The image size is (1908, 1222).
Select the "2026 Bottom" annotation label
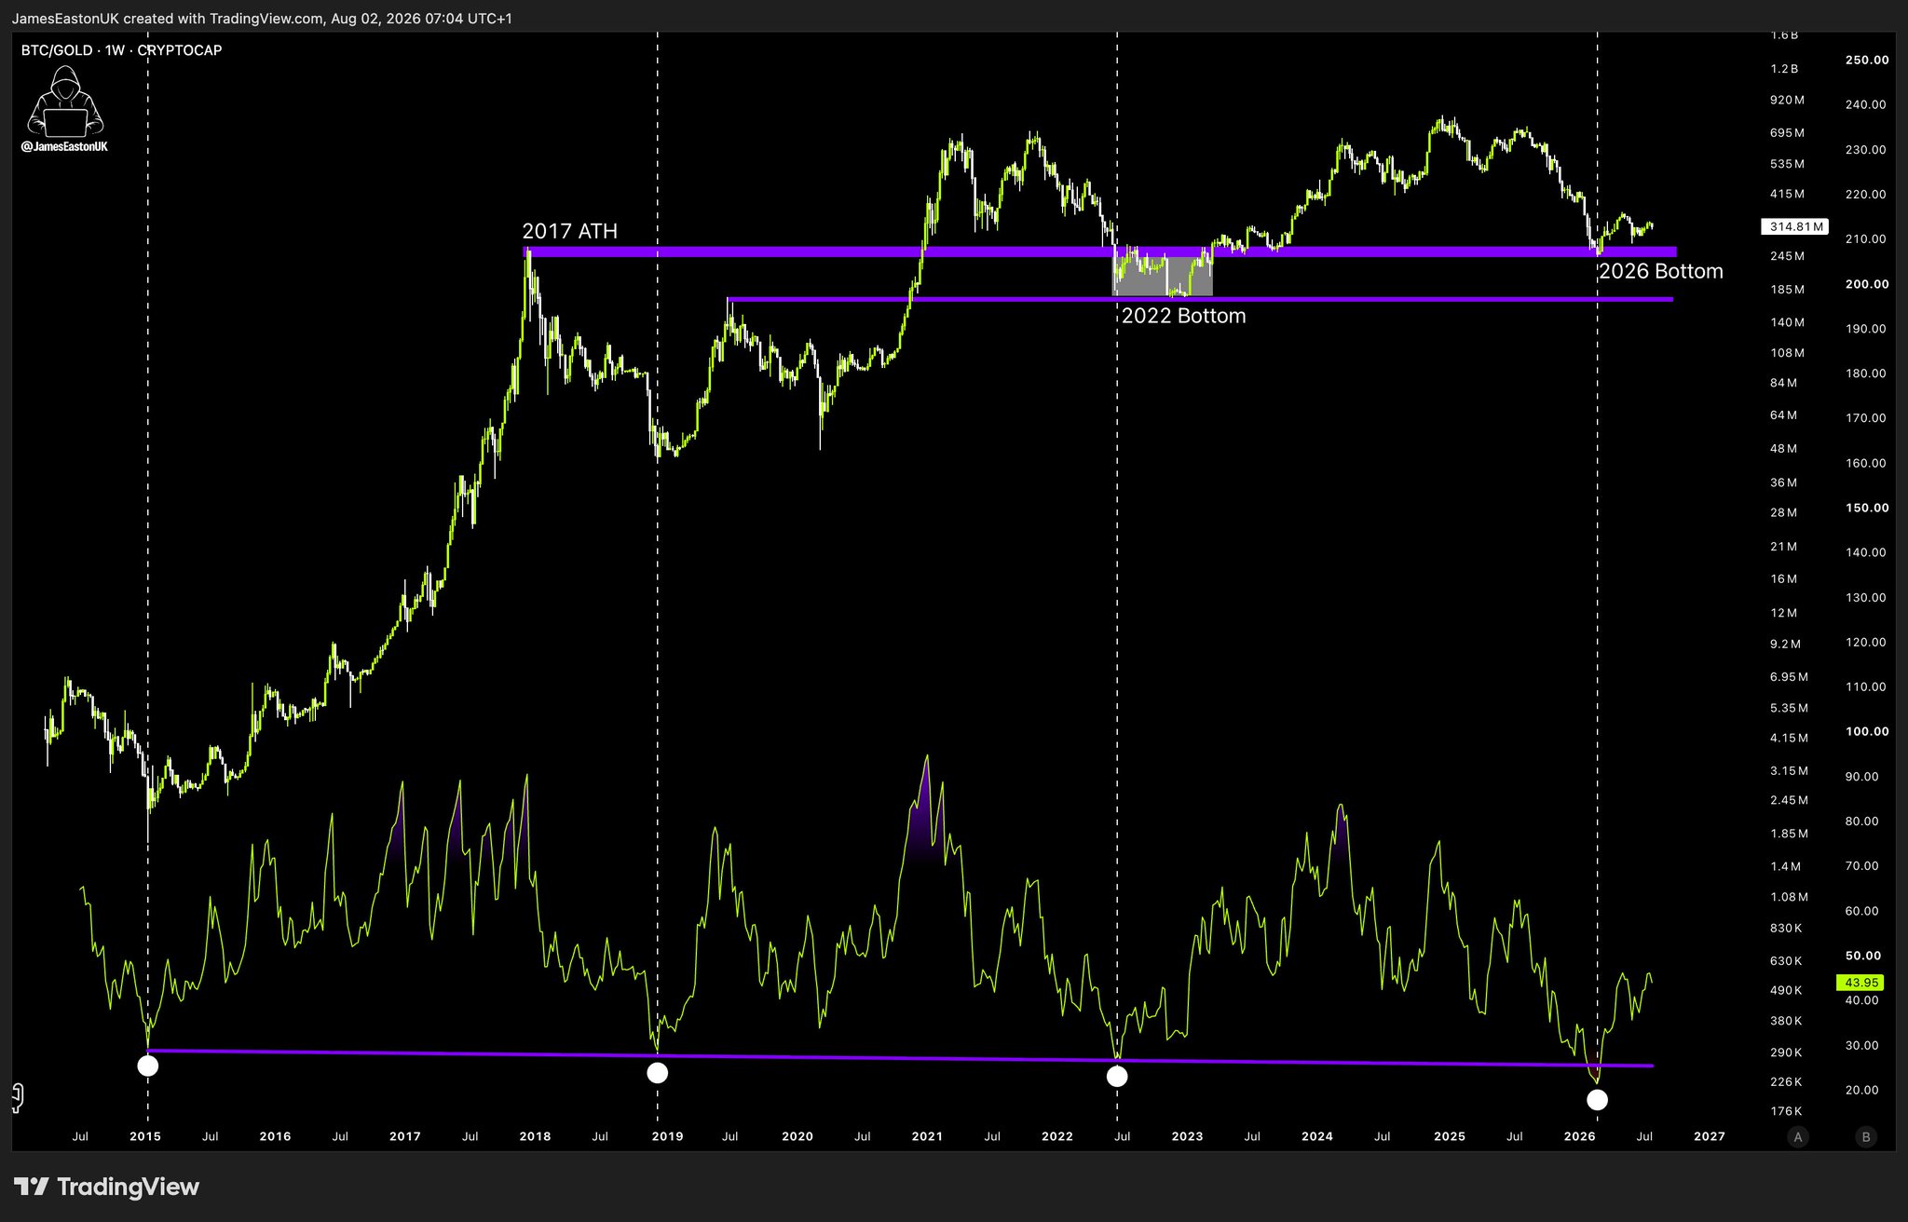pos(1660,271)
